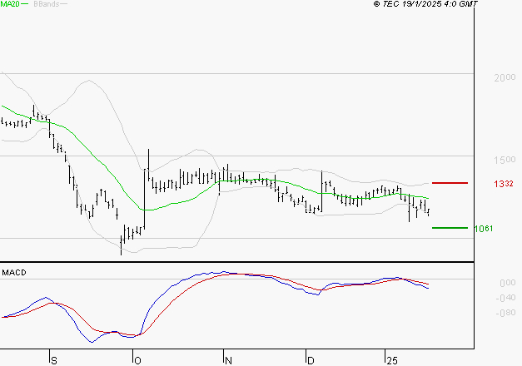Click the BBands legend label
This screenshot has width=522, height=366.
(x=45, y=4)
